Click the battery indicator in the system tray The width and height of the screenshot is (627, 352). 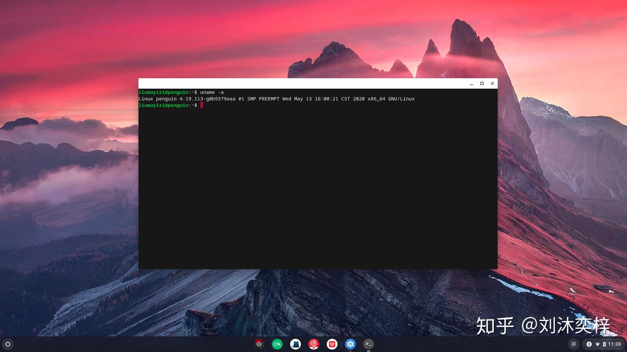(x=604, y=344)
